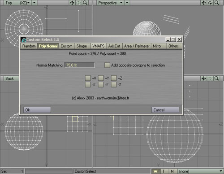The image size is (224, 174).
Task: Click the rotate icon in the Top viewport
Action: (x=79, y=3)
